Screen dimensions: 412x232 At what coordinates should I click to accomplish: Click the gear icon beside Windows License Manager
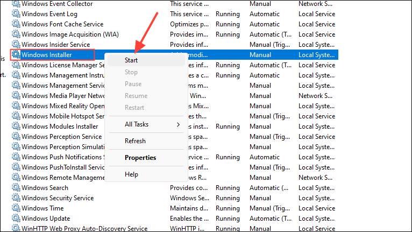click(x=16, y=65)
